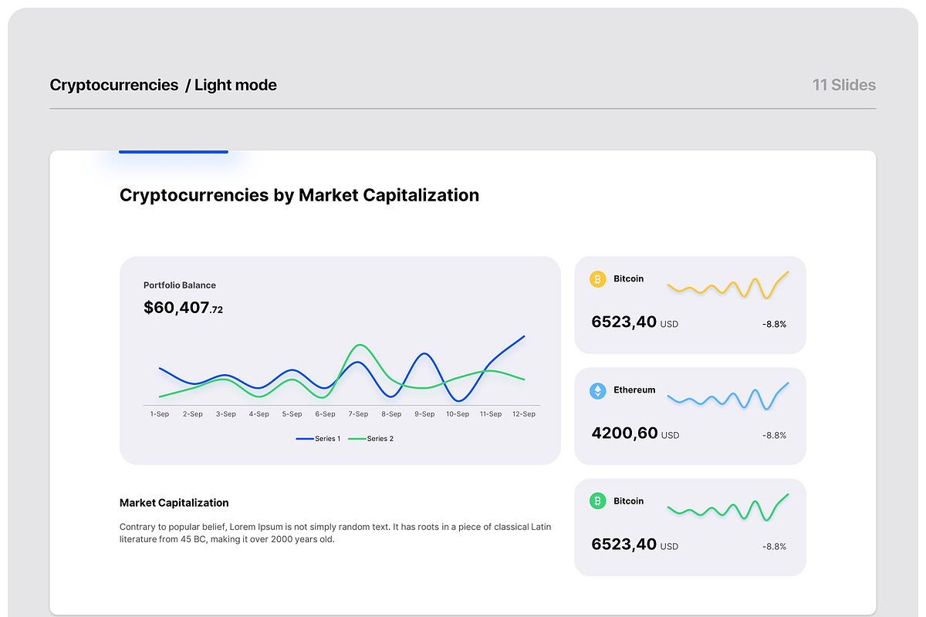
Task: Select 6523,40 in the orange Bitcoin card
Action: tap(624, 322)
